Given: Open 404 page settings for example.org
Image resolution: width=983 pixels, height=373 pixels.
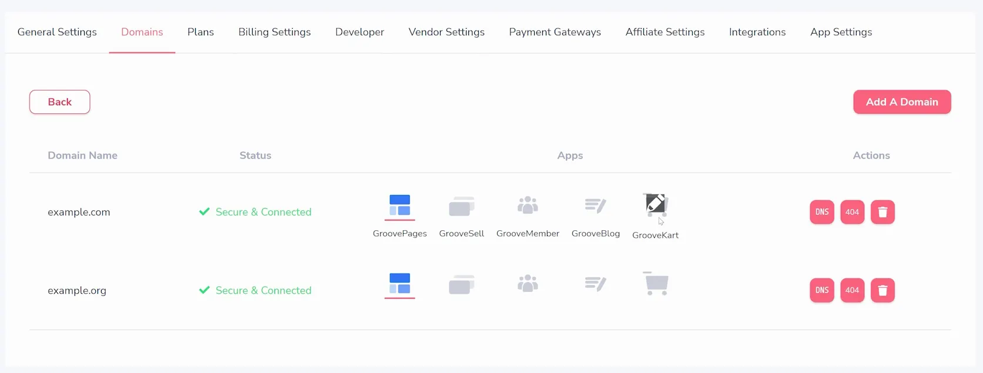Looking at the screenshot, I should click(852, 290).
